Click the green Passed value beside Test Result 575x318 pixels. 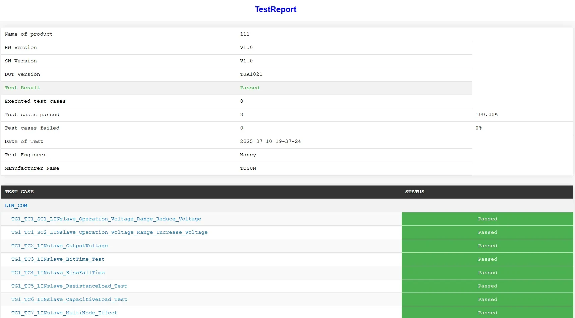coord(250,88)
